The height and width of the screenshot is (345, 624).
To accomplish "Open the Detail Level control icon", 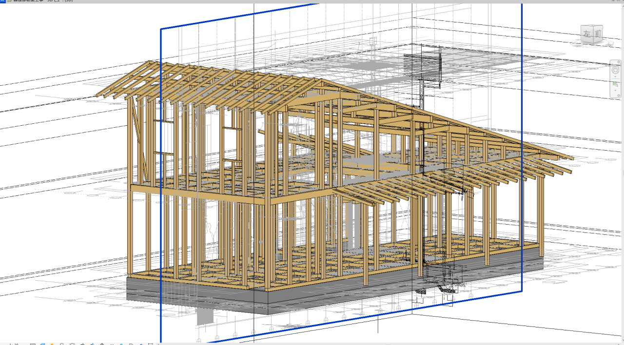I will tap(33, 344).
